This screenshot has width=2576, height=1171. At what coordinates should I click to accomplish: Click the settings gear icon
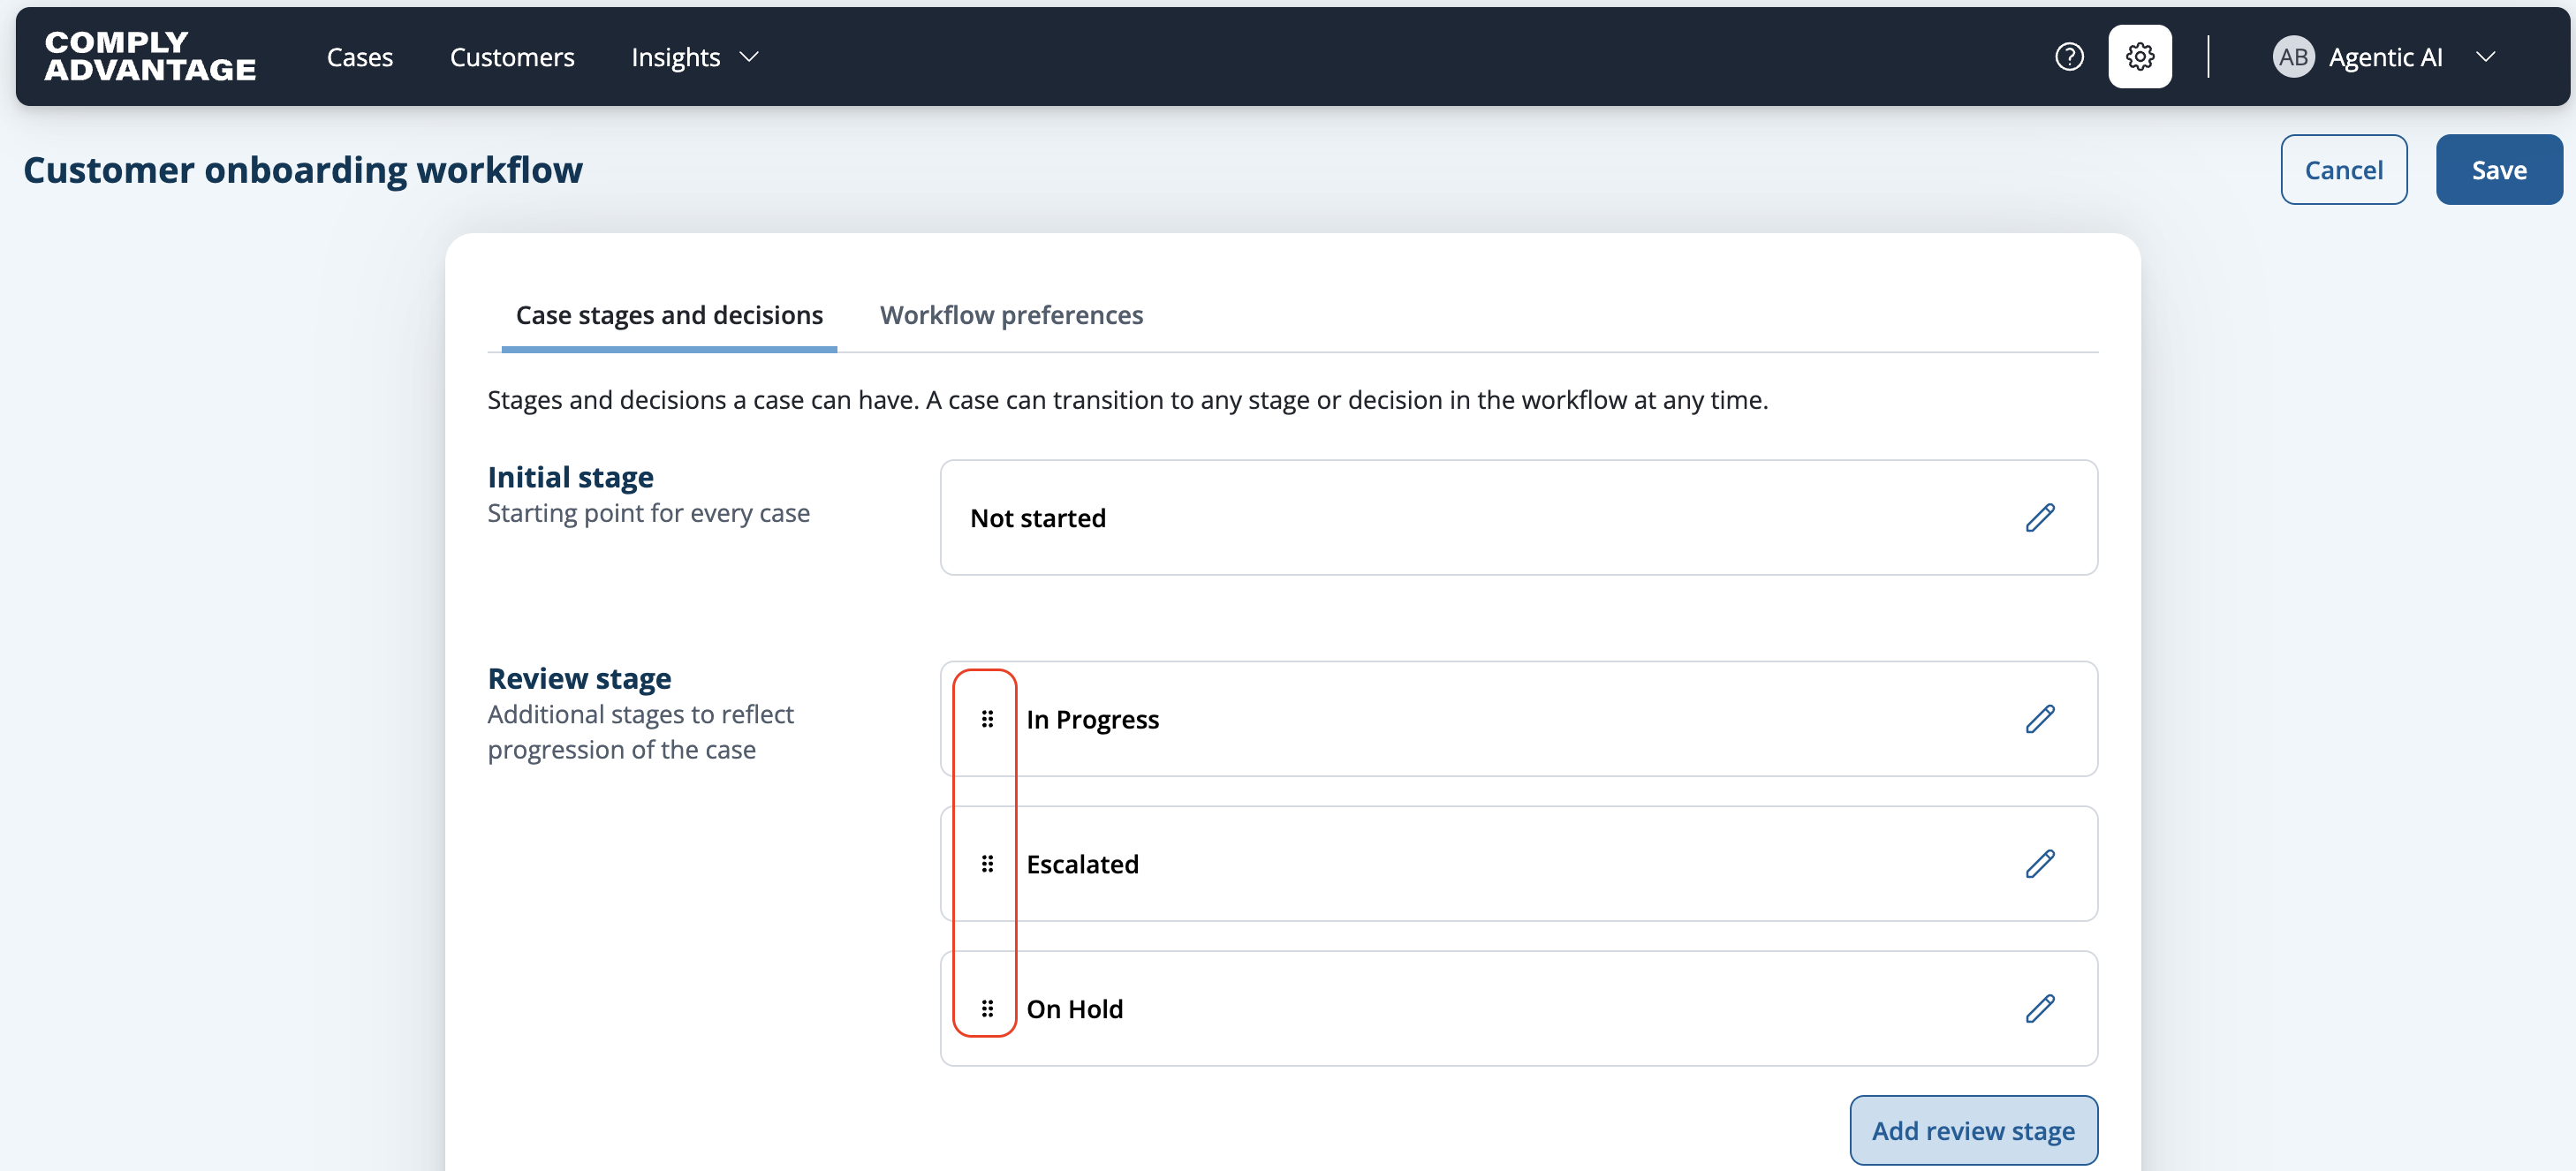(x=2139, y=57)
